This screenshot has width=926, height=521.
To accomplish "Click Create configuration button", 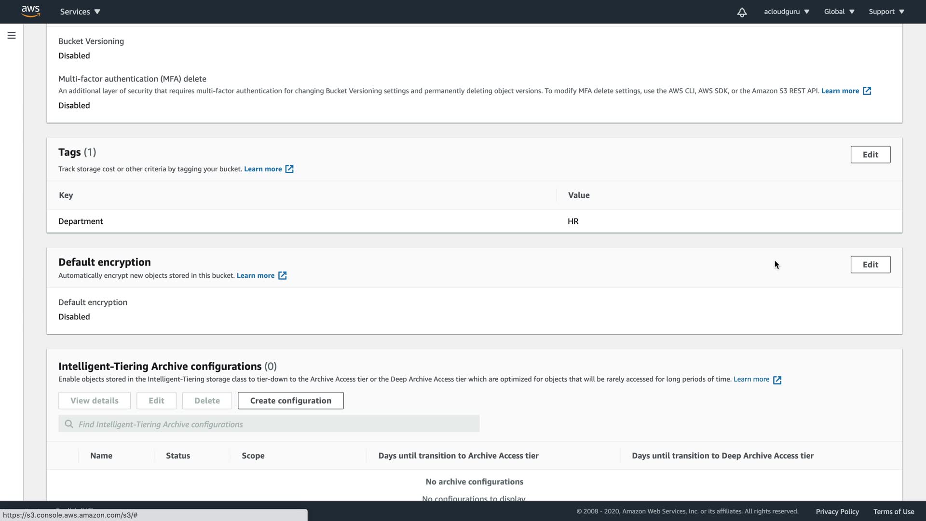I will click(290, 400).
